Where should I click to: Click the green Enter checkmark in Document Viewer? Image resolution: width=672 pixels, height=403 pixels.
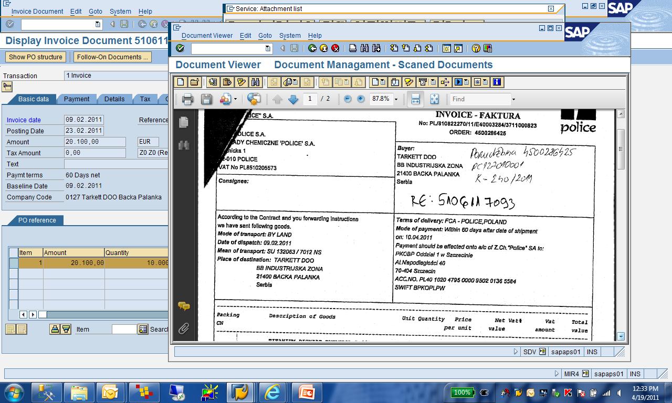click(180, 48)
